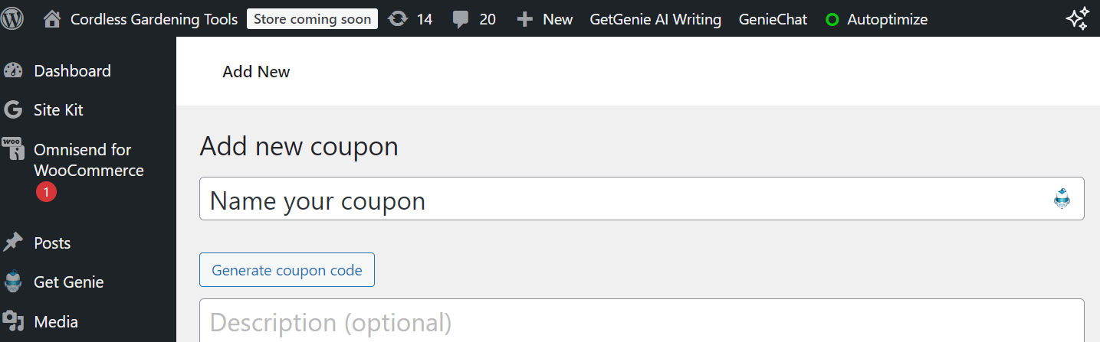Click the green Autoptimize status circle
The image size is (1100, 342).
[x=832, y=20]
